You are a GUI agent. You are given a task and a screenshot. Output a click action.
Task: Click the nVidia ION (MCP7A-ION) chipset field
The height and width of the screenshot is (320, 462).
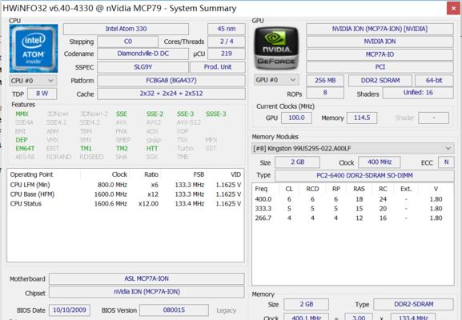point(147,292)
